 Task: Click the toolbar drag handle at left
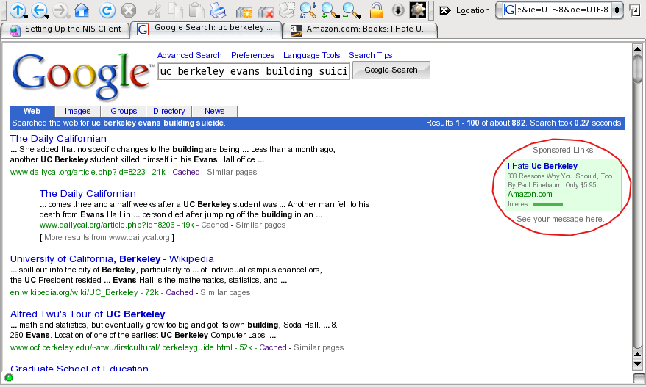tap(3, 10)
